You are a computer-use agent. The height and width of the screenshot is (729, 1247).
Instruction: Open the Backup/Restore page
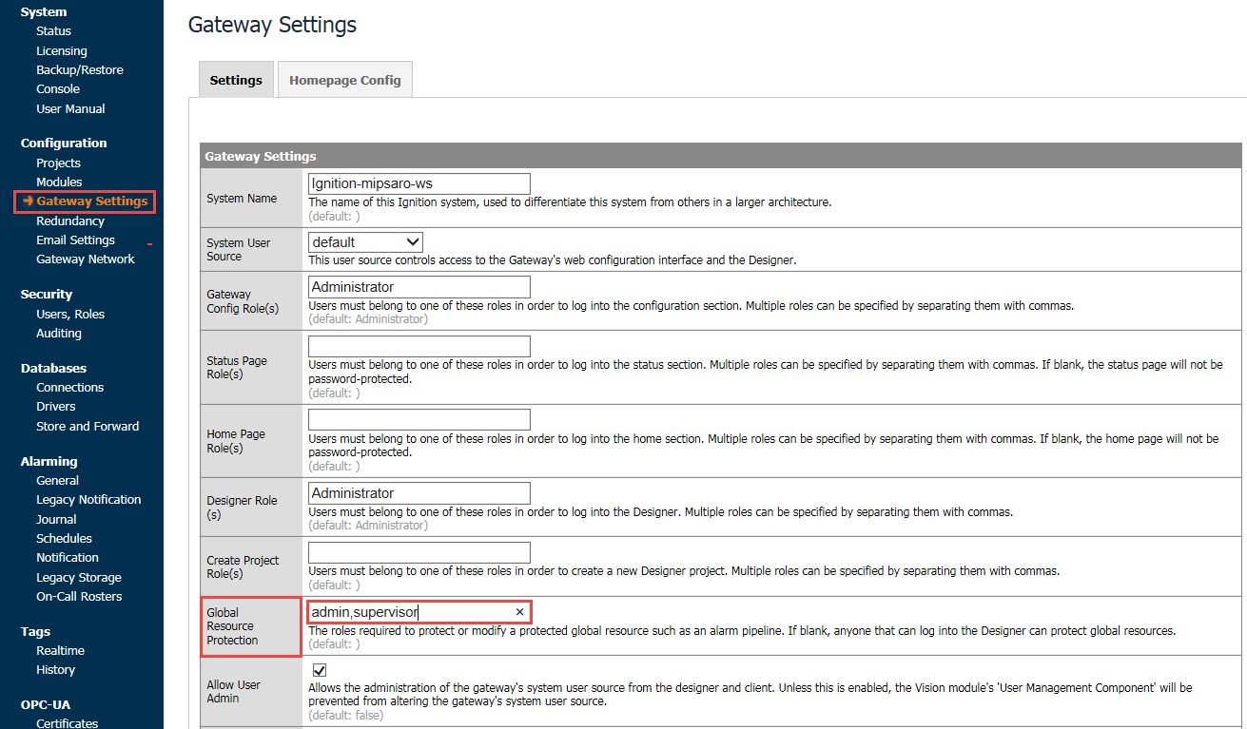tap(80, 69)
